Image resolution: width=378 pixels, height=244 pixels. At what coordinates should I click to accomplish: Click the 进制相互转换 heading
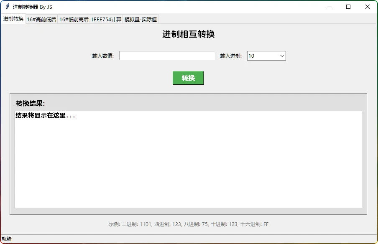[x=189, y=34]
